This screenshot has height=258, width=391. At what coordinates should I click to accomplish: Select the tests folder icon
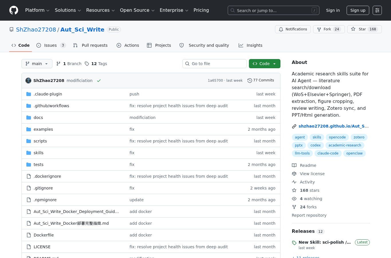click(x=29, y=165)
